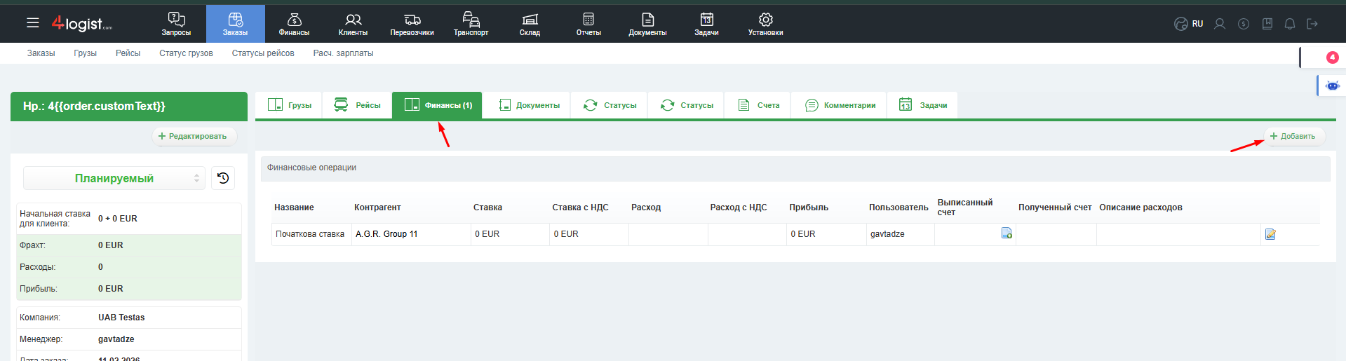Click the edit icon in the Початкова ставка row
Viewport: 1346px width, 361px height.
[1270, 234]
